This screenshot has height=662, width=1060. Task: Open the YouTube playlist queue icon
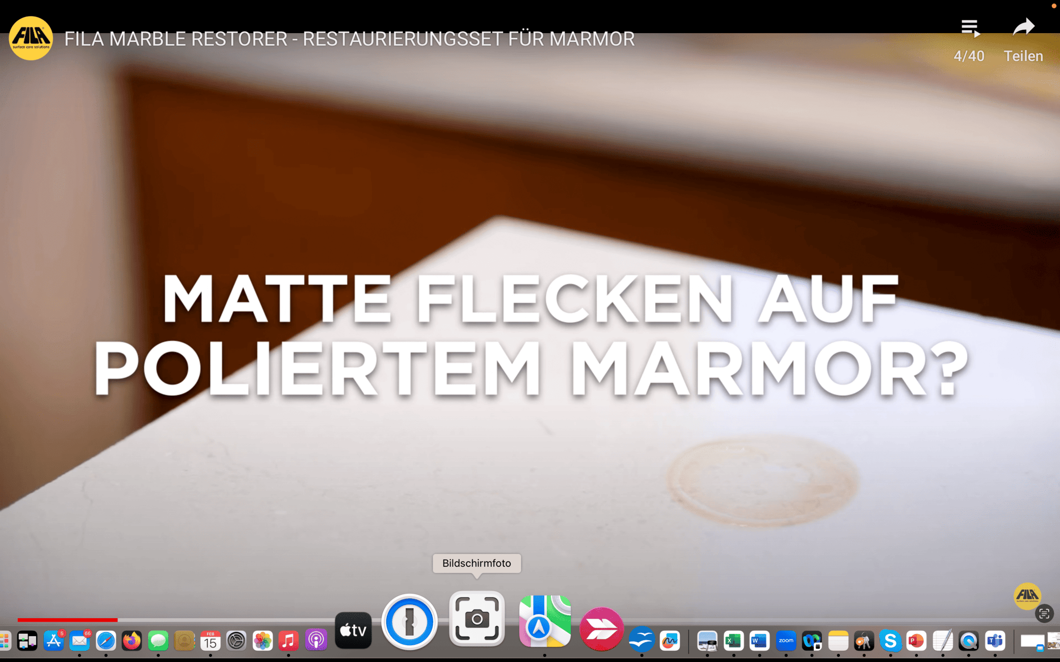969,28
